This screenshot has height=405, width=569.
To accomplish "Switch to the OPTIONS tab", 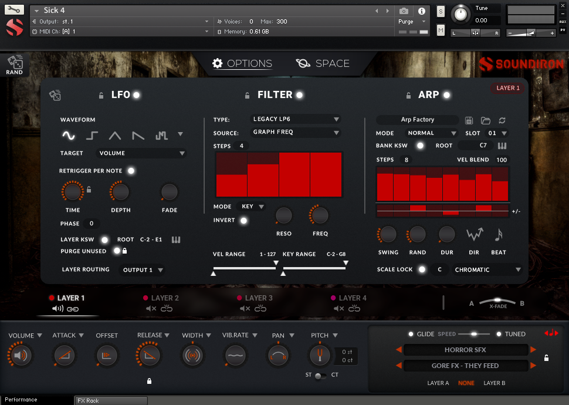I will 242,63.
